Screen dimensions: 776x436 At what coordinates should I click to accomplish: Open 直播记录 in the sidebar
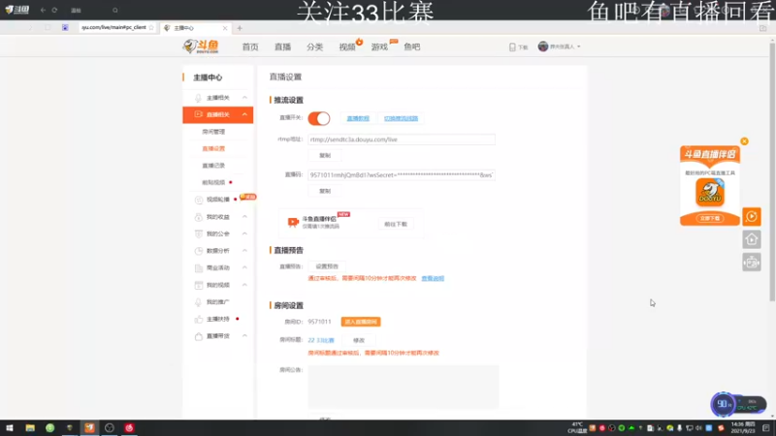coord(213,166)
